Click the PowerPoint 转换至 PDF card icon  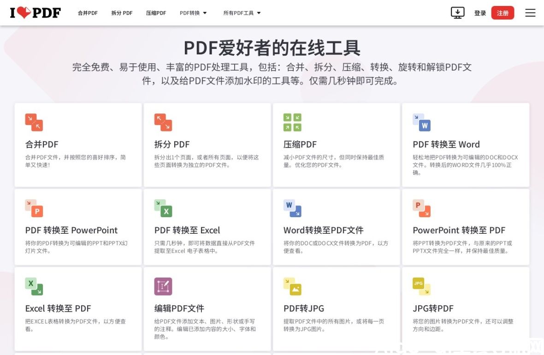tap(421, 208)
